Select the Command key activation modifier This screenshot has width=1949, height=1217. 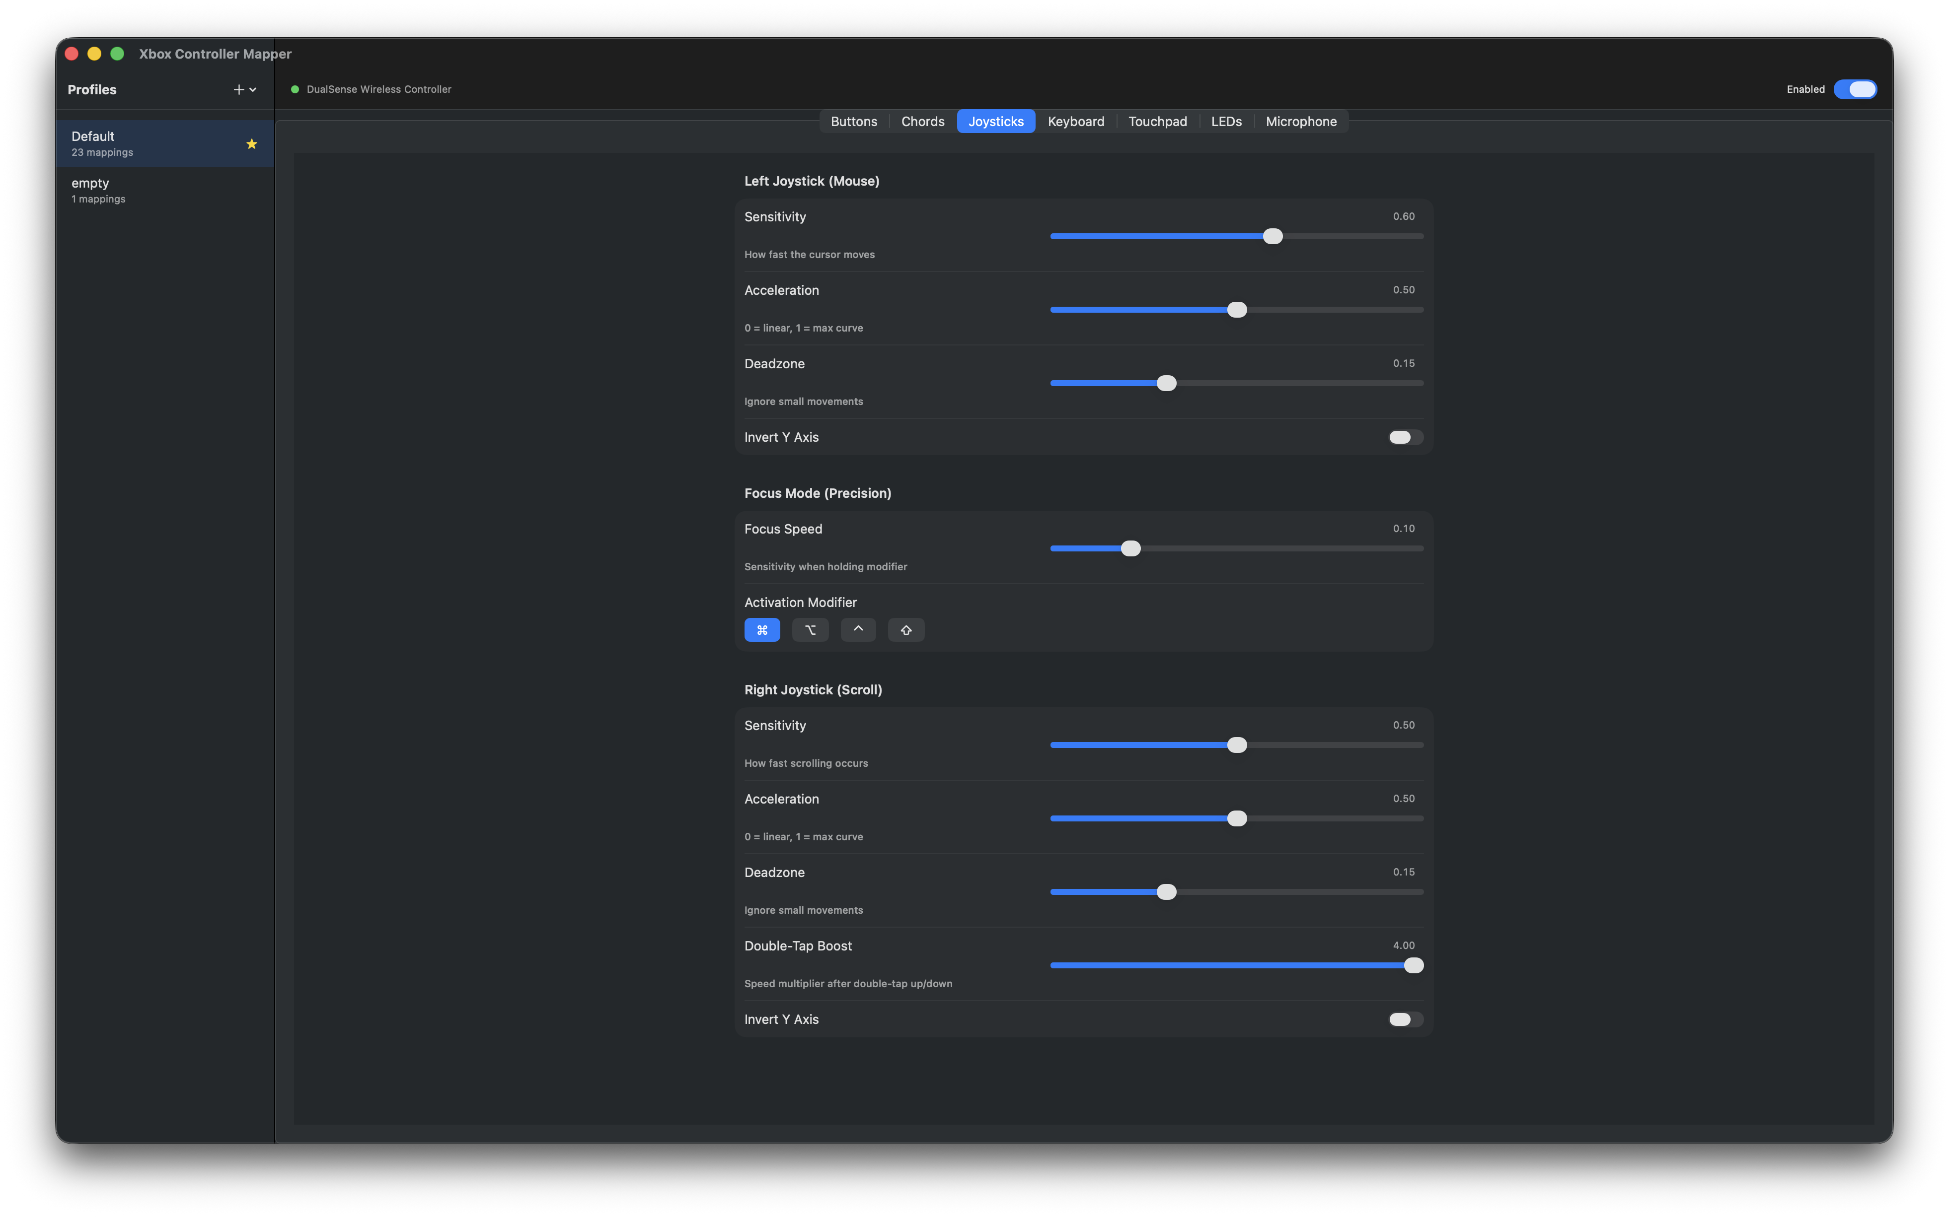[762, 629]
